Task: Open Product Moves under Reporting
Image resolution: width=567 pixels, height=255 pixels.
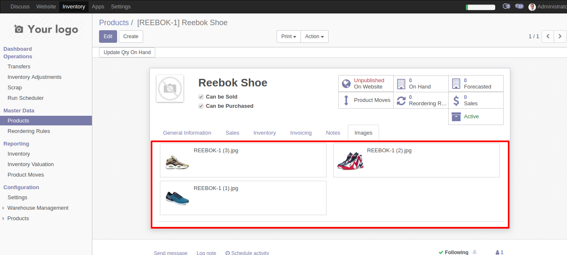Action: point(26,175)
